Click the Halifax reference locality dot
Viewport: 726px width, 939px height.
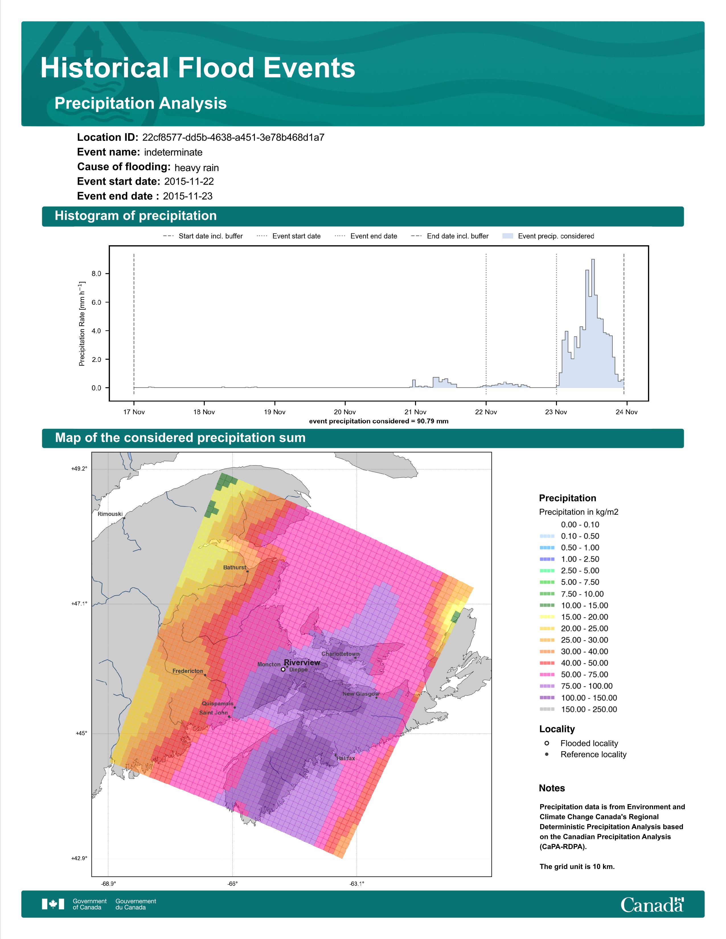coord(336,755)
